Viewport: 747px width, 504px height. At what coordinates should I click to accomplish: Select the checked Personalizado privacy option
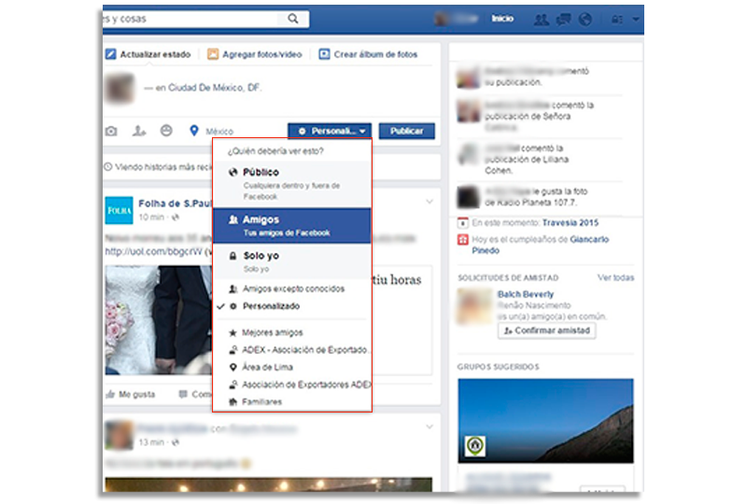point(271,306)
